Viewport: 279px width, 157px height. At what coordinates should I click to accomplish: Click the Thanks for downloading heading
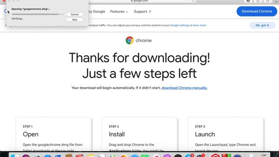click(139, 58)
